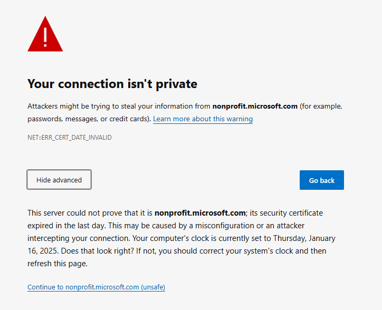Select bold nonprofit.microsoft.com in the Attackers paragraph

(x=255, y=106)
